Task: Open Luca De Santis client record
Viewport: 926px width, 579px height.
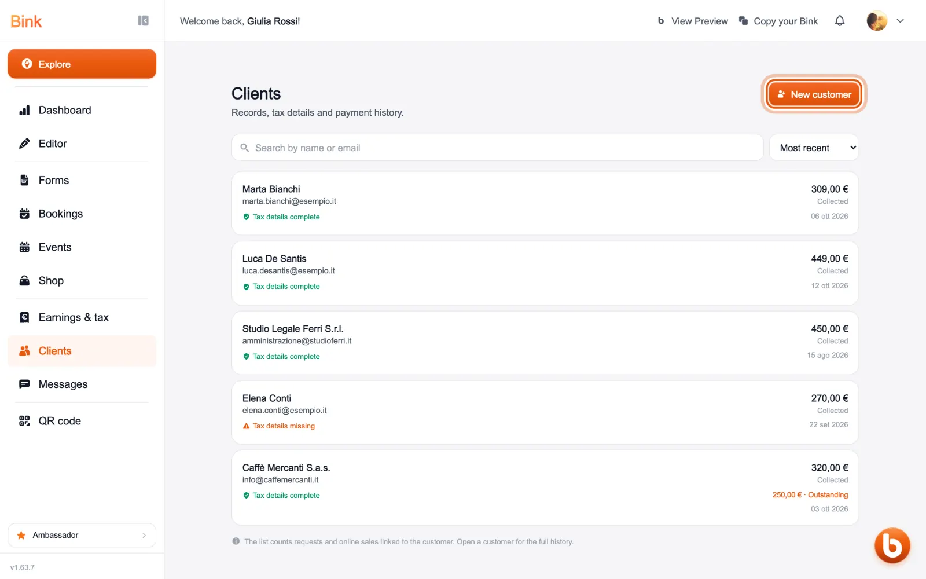Action: point(545,273)
